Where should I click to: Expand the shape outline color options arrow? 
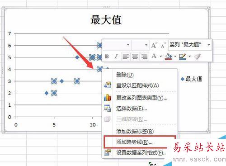click(x=190, y=57)
